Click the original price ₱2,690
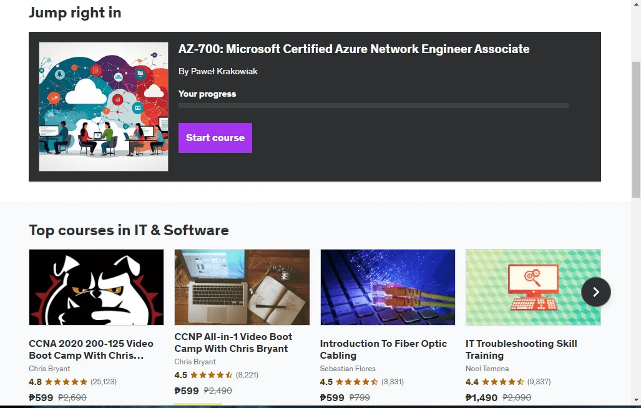 pos(72,397)
